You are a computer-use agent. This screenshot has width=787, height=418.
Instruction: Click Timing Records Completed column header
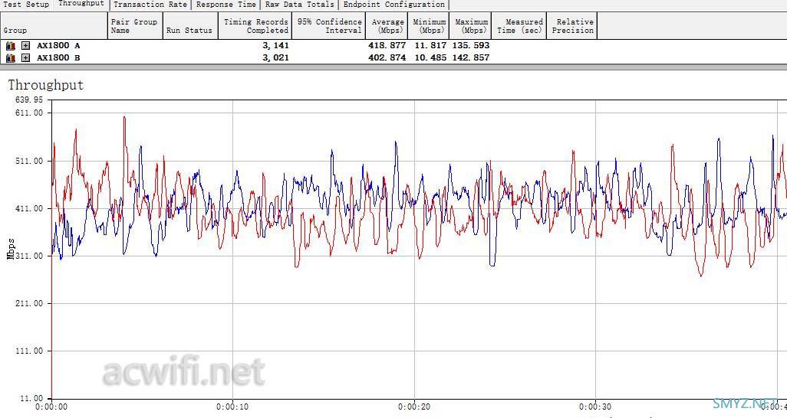click(x=255, y=26)
